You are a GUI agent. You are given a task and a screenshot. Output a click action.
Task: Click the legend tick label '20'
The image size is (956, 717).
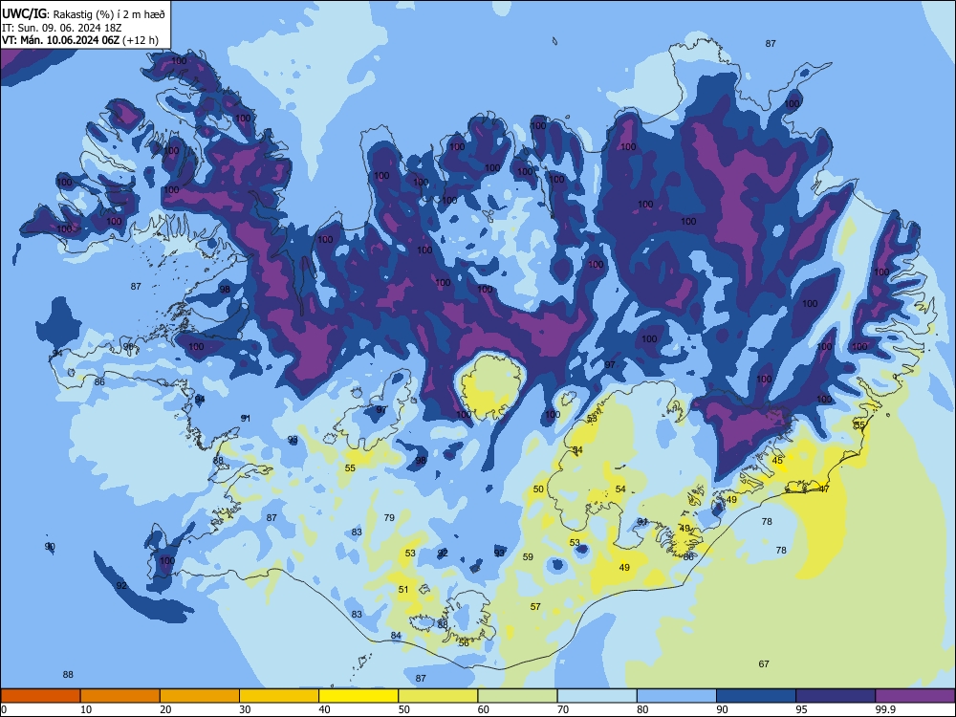tap(165, 709)
